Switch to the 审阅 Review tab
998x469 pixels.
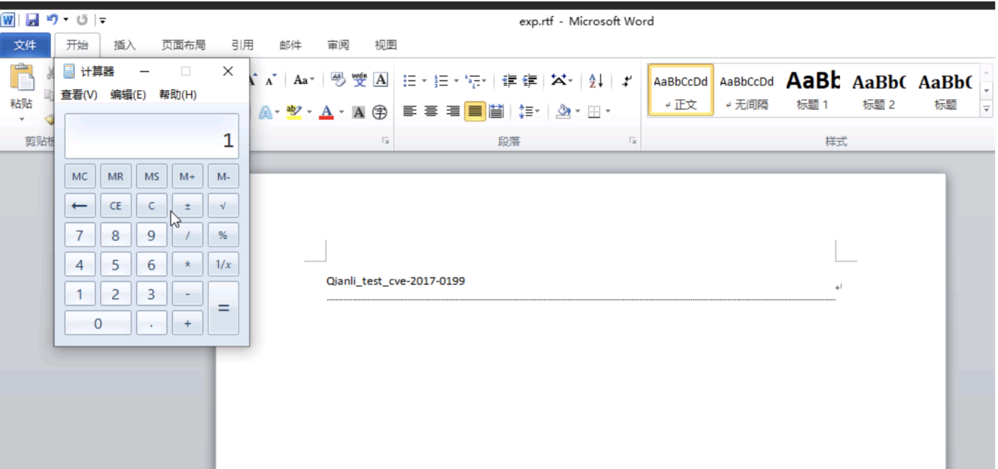pyautogui.click(x=338, y=45)
